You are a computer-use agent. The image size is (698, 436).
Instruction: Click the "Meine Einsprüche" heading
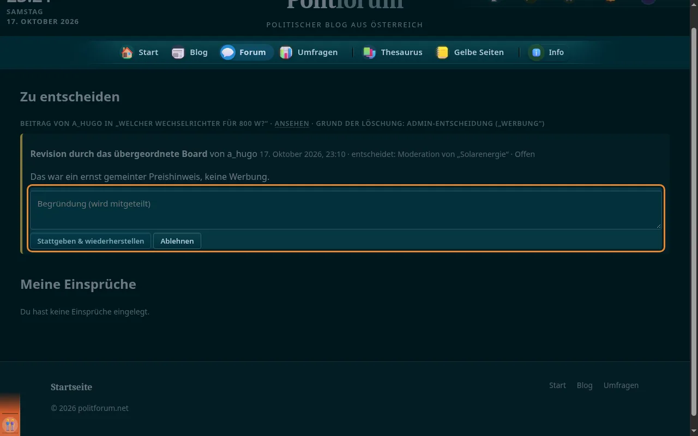click(78, 284)
